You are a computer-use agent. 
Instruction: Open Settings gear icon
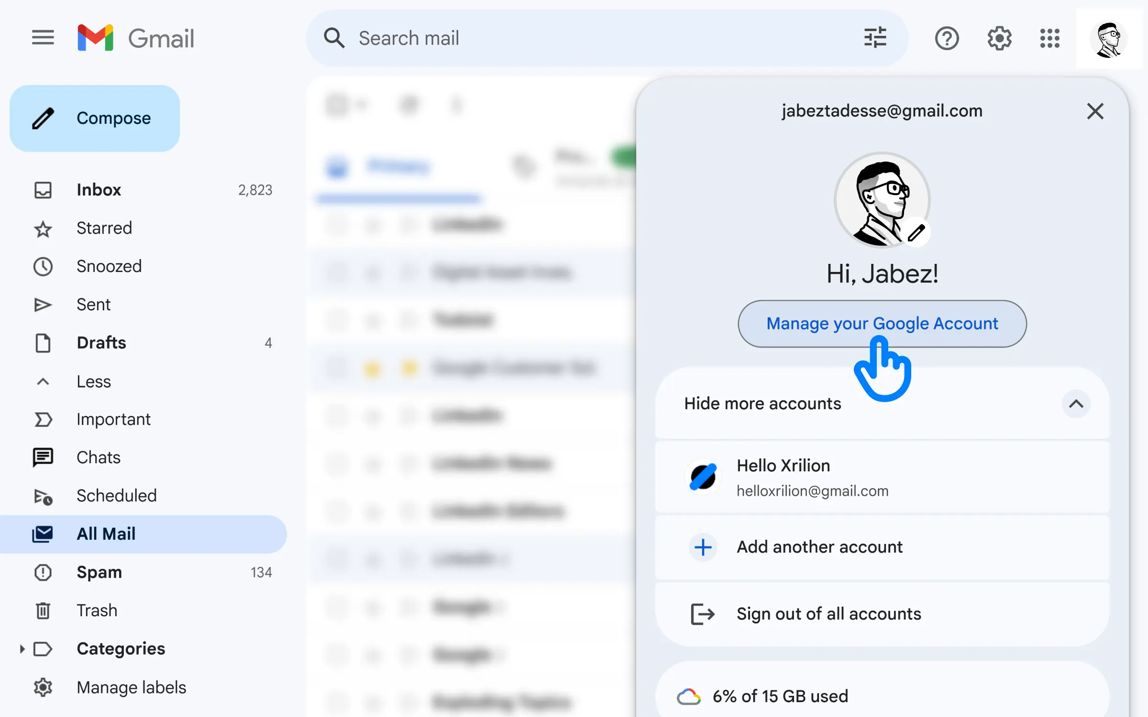(999, 38)
